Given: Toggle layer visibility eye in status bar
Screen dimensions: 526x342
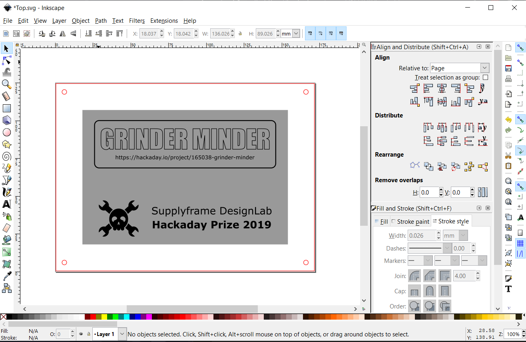Looking at the screenshot, I should (x=81, y=334).
